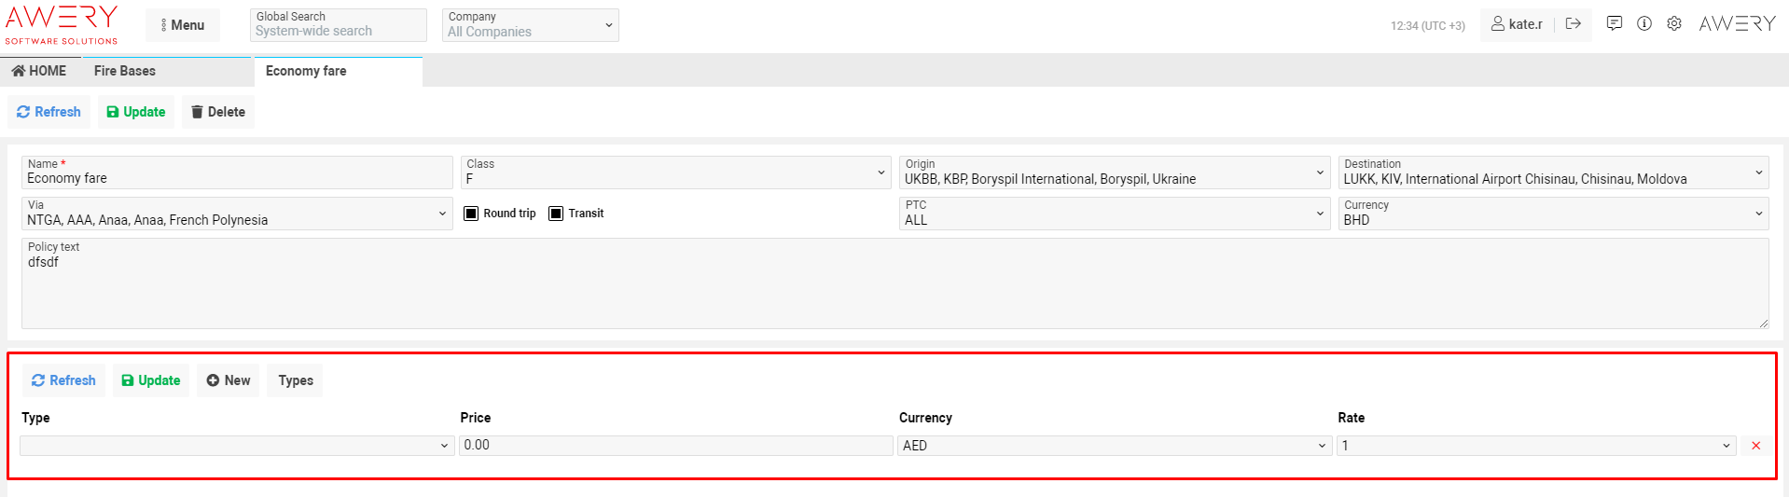Click the top Update button

point(136,112)
